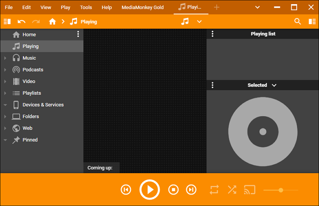Expand the Playlists tree node
Viewport: 319px width, 206px height.
pyautogui.click(x=5, y=93)
